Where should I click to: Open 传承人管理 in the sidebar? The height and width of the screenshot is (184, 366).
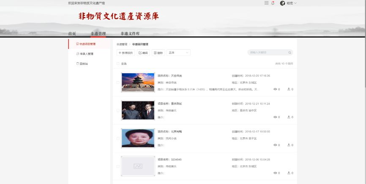[85, 54]
